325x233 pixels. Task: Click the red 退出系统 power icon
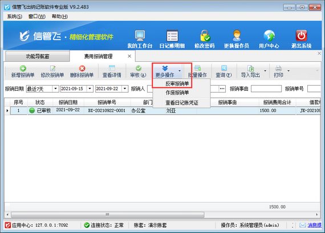[301, 36]
